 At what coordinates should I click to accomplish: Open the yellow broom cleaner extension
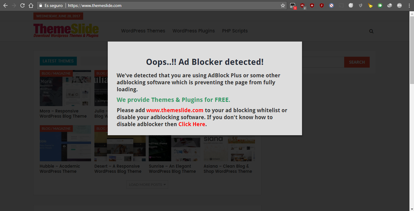[370, 5]
